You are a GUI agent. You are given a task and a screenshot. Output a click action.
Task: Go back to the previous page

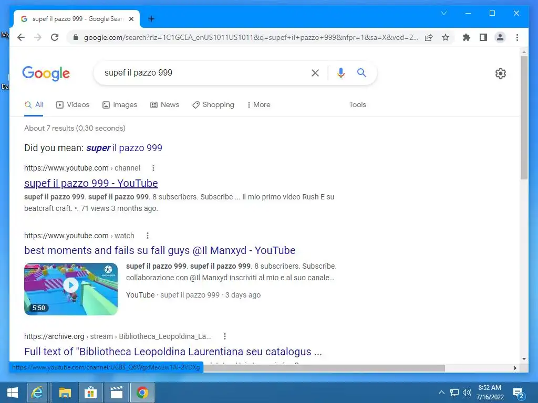point(21,37)
